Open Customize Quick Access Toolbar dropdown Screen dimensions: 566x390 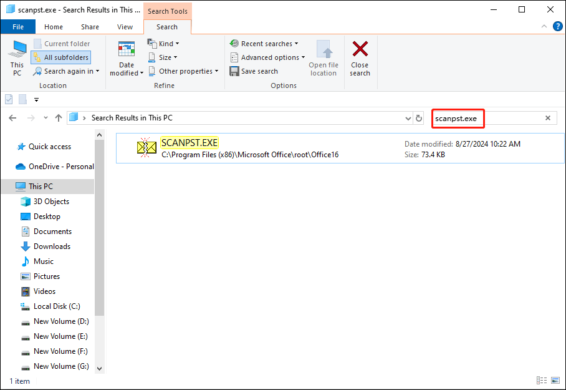click(36, 99)
